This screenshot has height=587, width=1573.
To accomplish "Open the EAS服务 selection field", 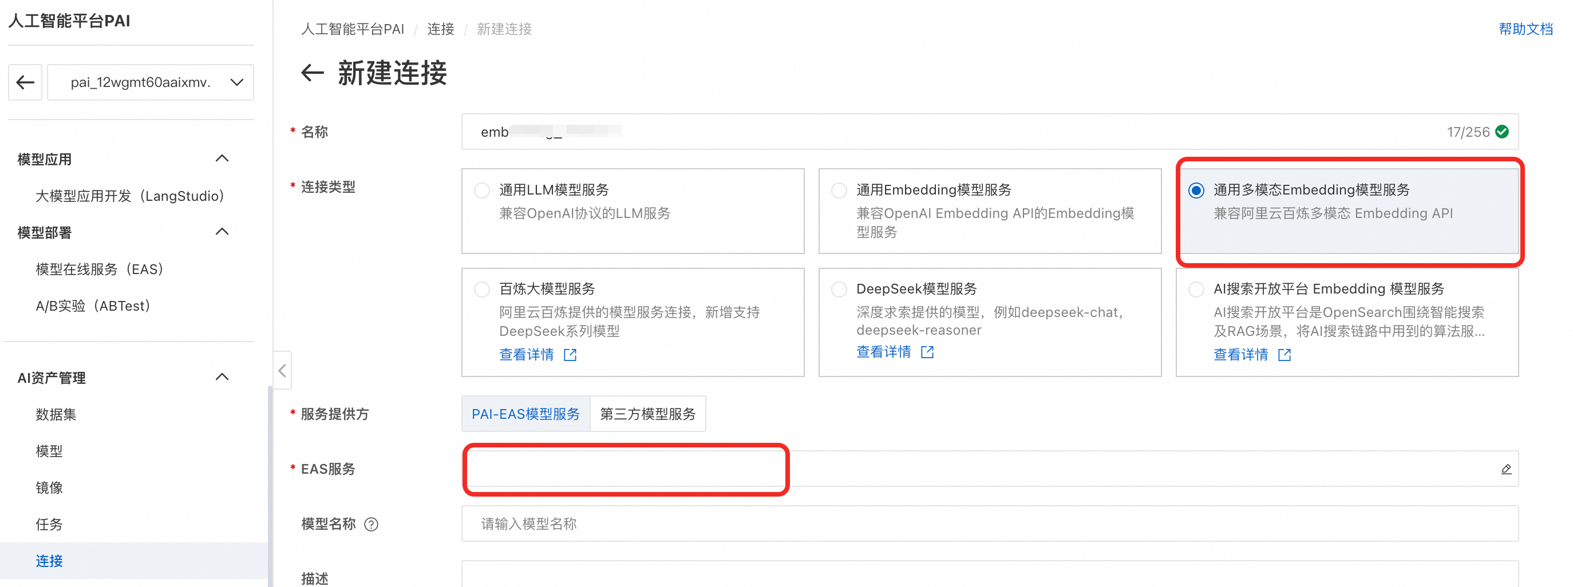I will tap(990, 469).
